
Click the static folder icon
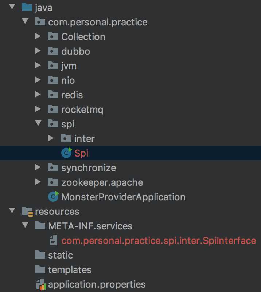40,255
